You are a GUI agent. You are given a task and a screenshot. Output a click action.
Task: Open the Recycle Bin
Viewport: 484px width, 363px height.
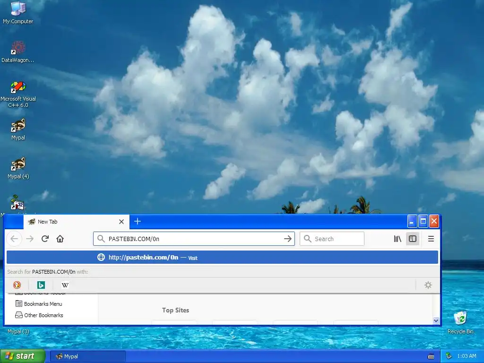(x=460, y=322)
